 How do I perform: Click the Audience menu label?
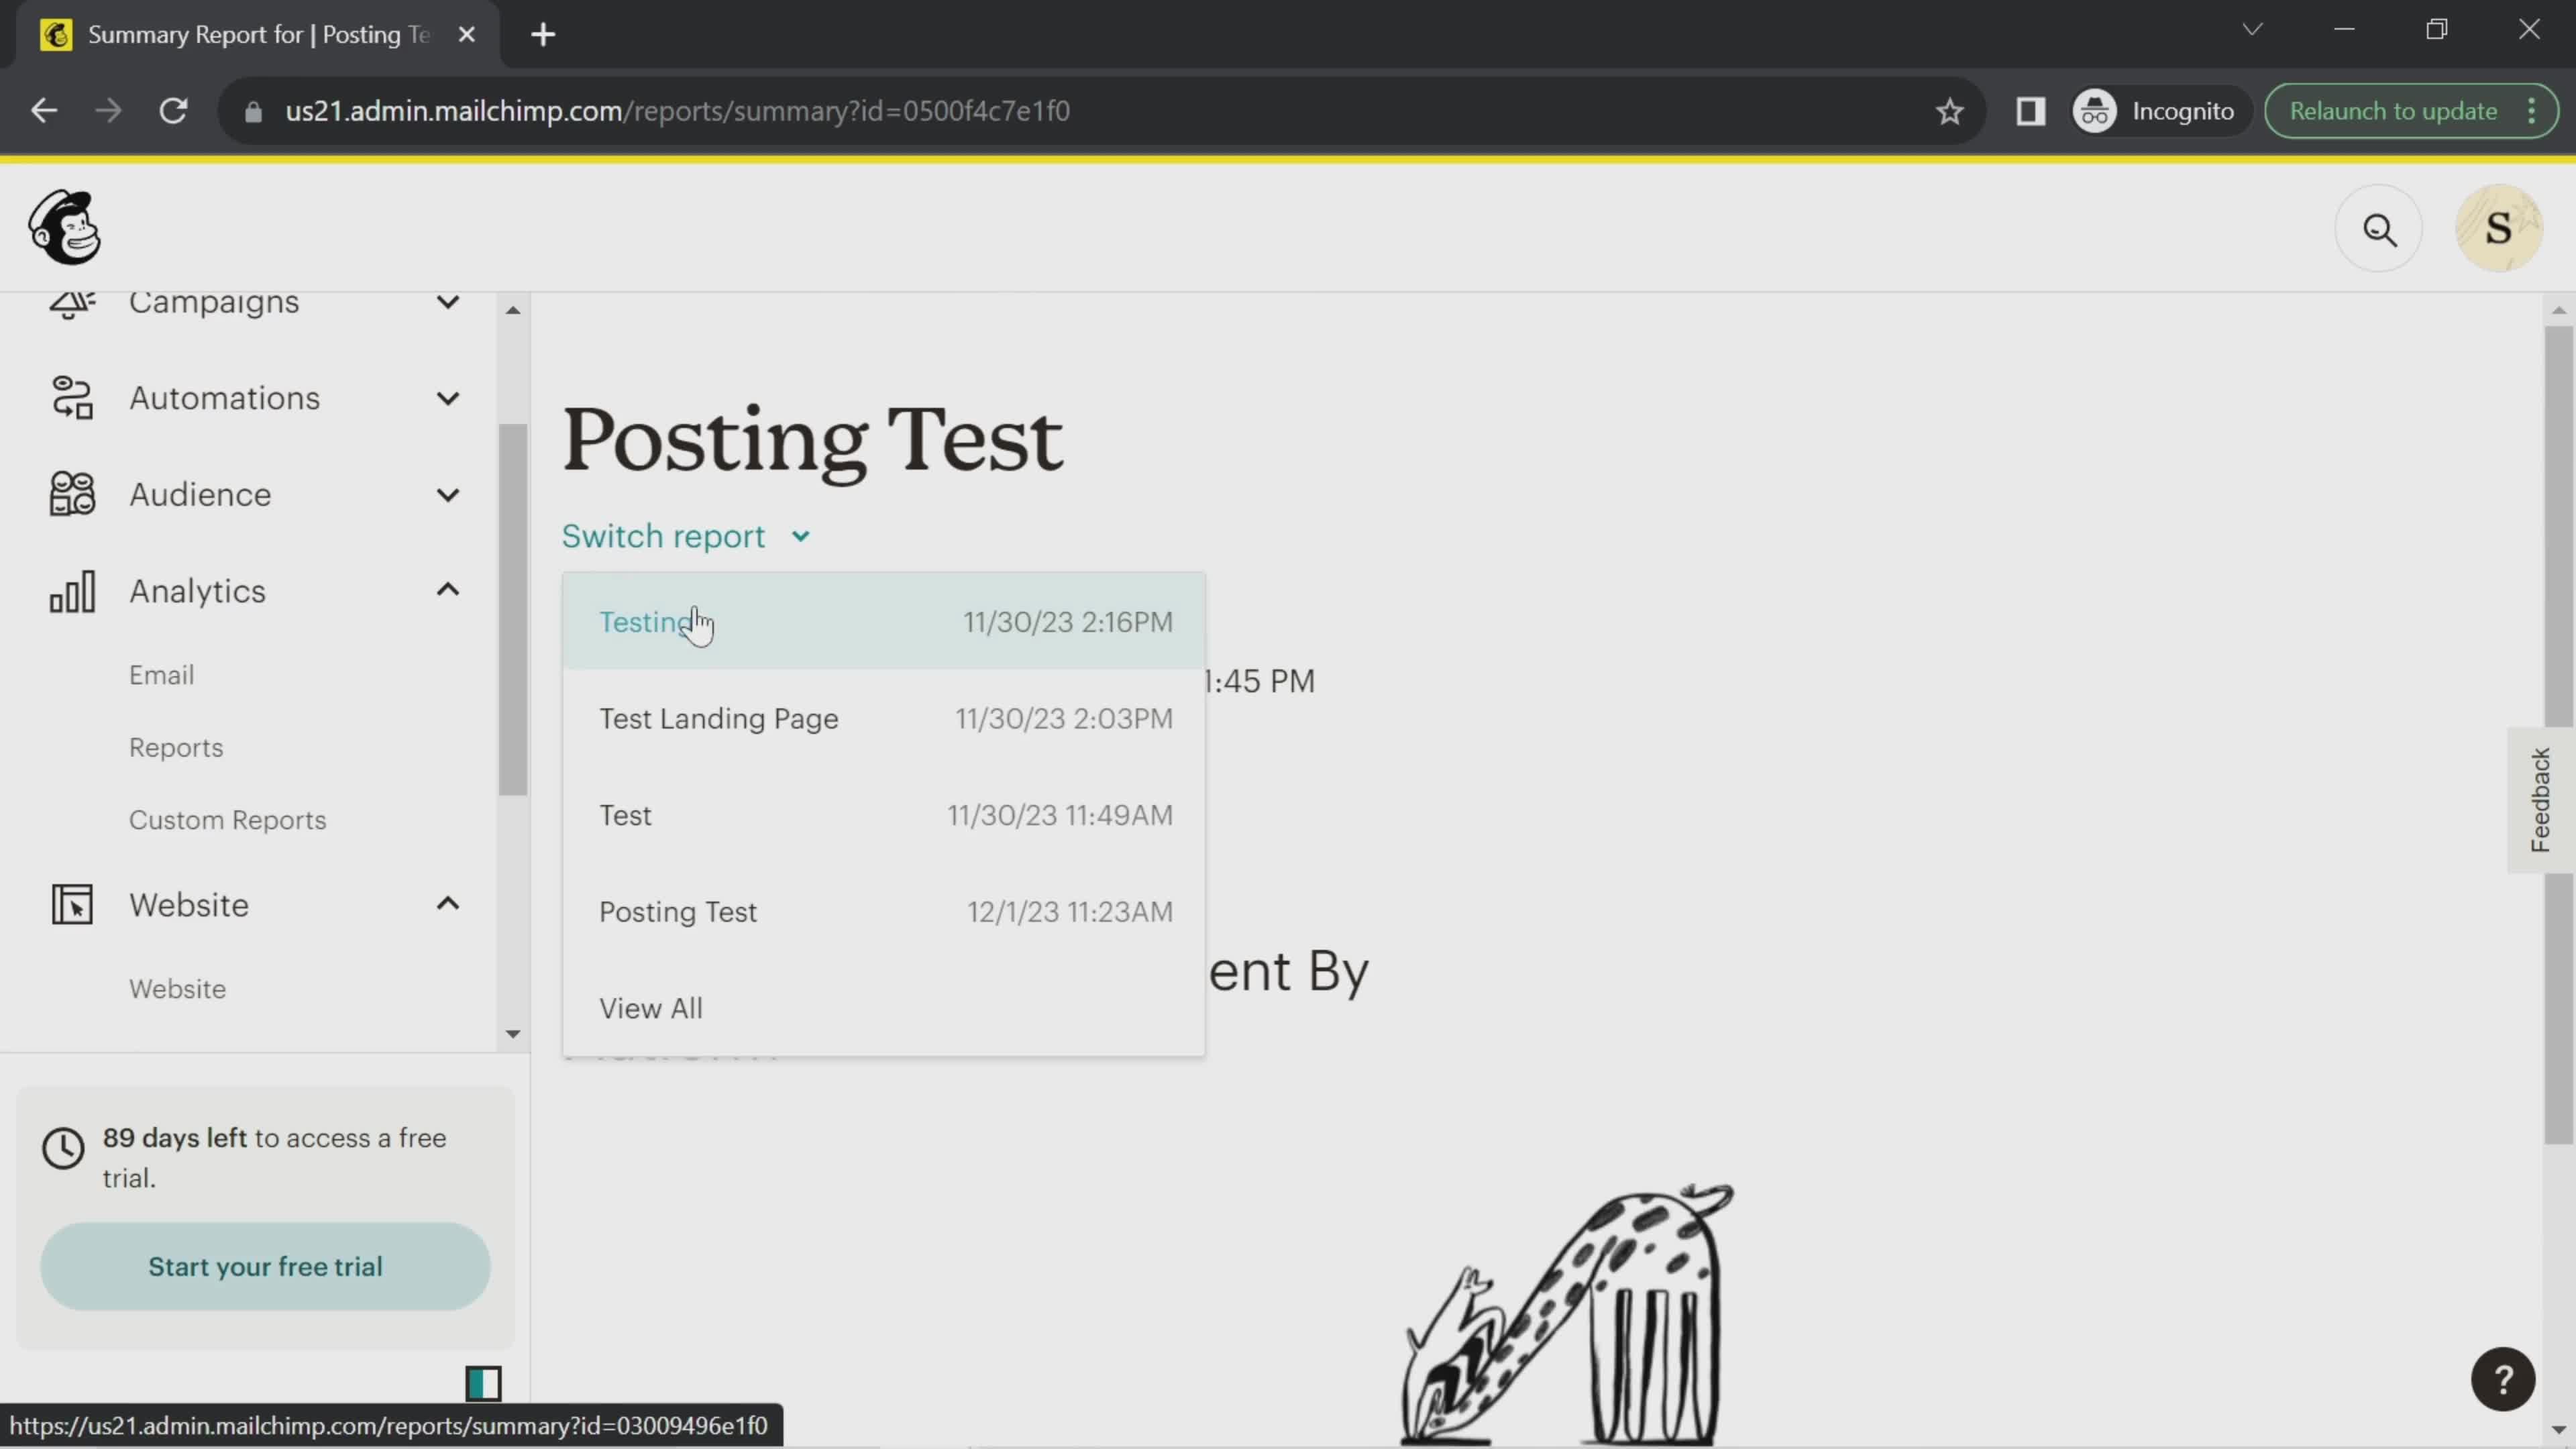200,494
